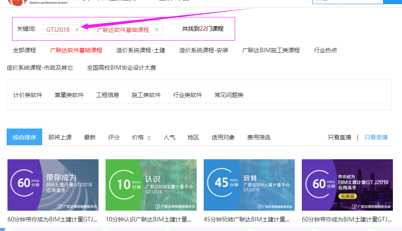Toggle the price sort arrows icon

tap(149, 138)
